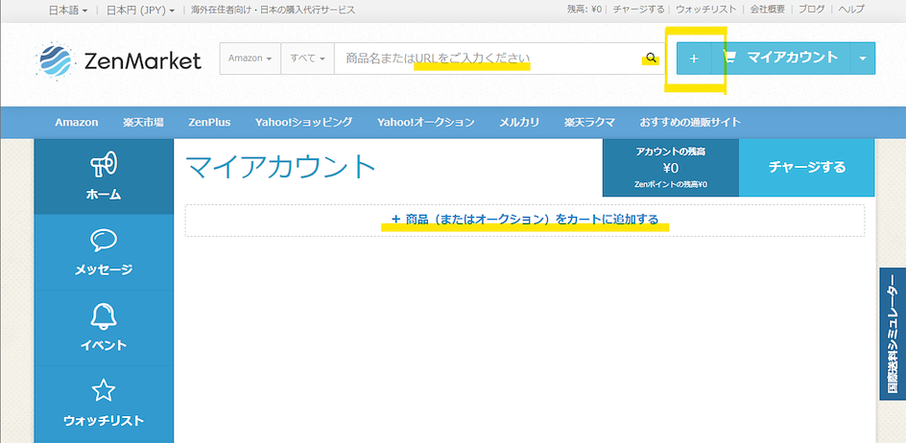This screenshot has height=443, width=906.
Task: Open Events via bell icon
Action: (104, 315)
